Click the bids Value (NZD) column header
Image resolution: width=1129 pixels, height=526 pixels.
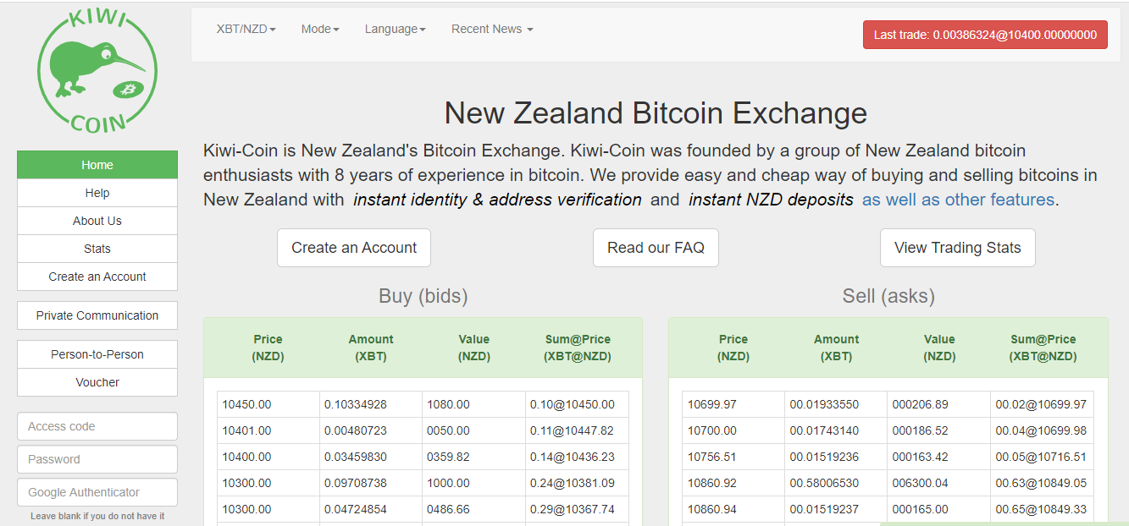click(474, 348)
